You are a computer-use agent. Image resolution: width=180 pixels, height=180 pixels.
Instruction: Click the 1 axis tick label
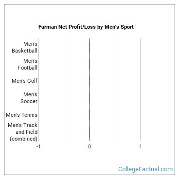(x=141, y=146)
